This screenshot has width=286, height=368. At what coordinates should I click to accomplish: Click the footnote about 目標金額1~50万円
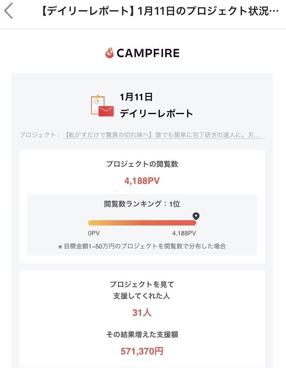pos(142,246)
